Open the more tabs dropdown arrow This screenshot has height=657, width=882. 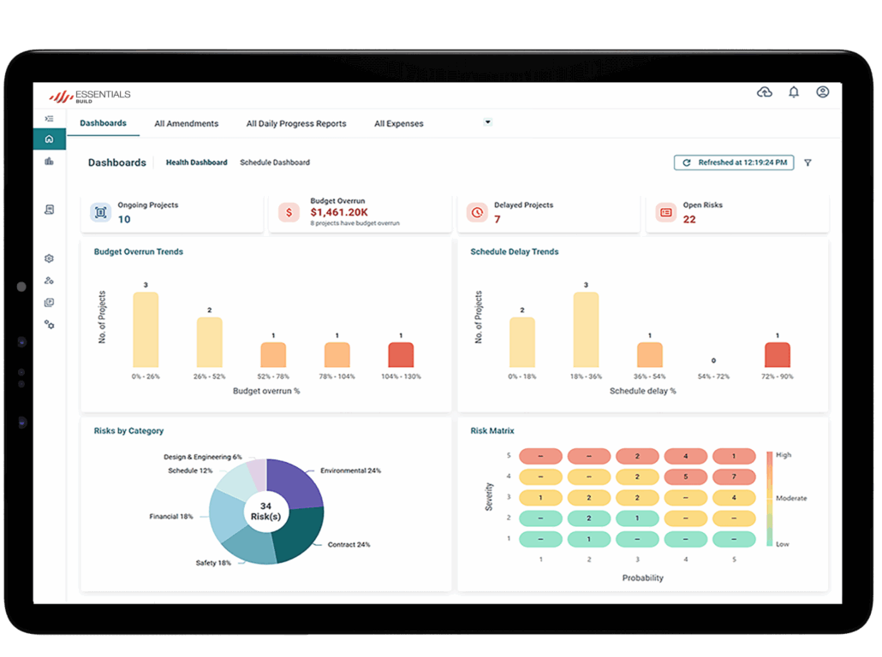point(488,122)
